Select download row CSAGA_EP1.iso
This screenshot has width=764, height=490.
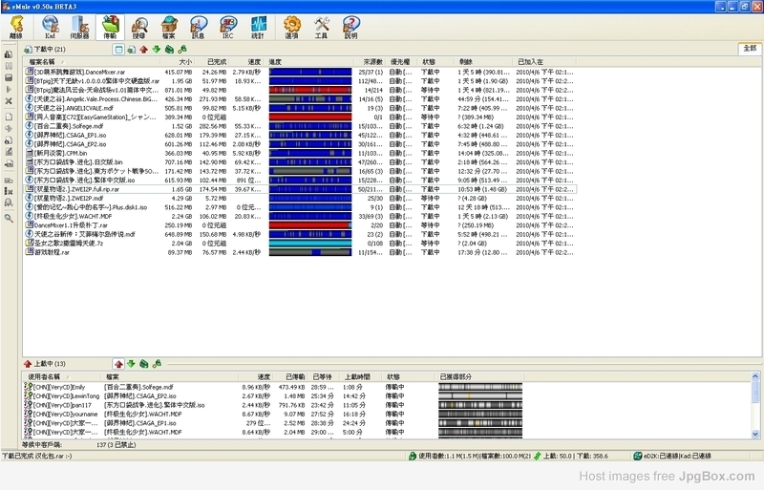tap(300, 135)
